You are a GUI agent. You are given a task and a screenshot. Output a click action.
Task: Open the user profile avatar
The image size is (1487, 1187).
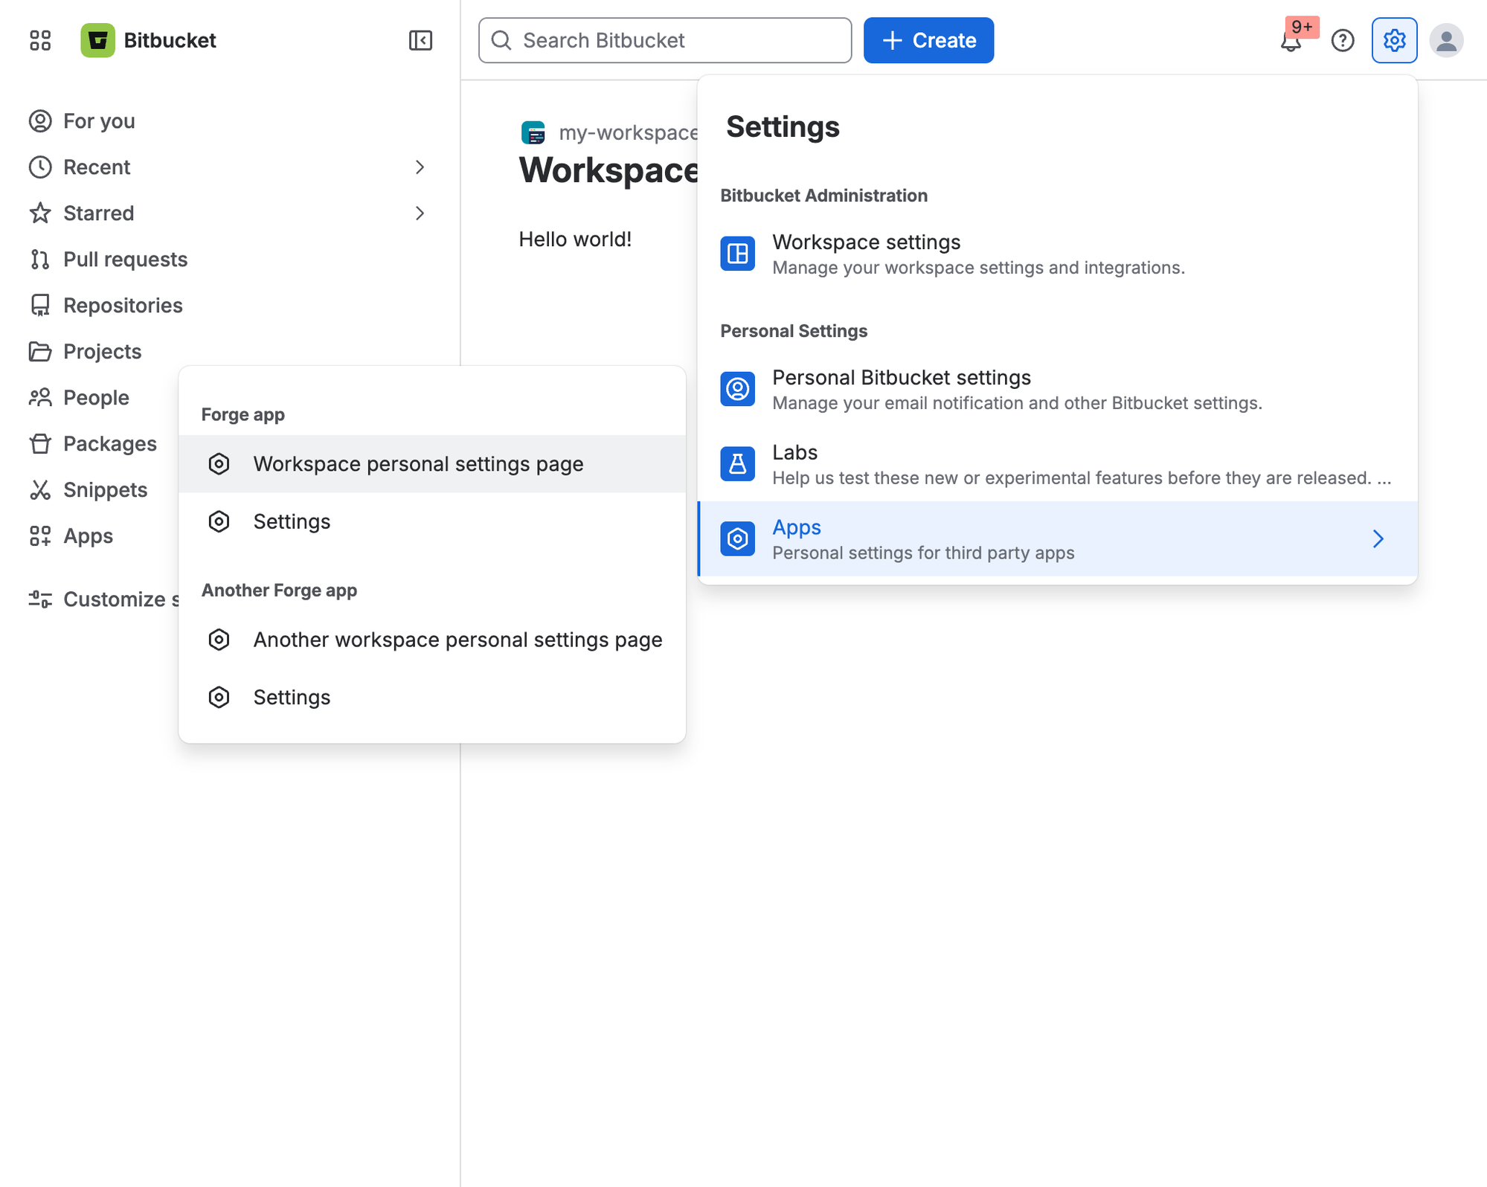click(x=1446, y=40)
